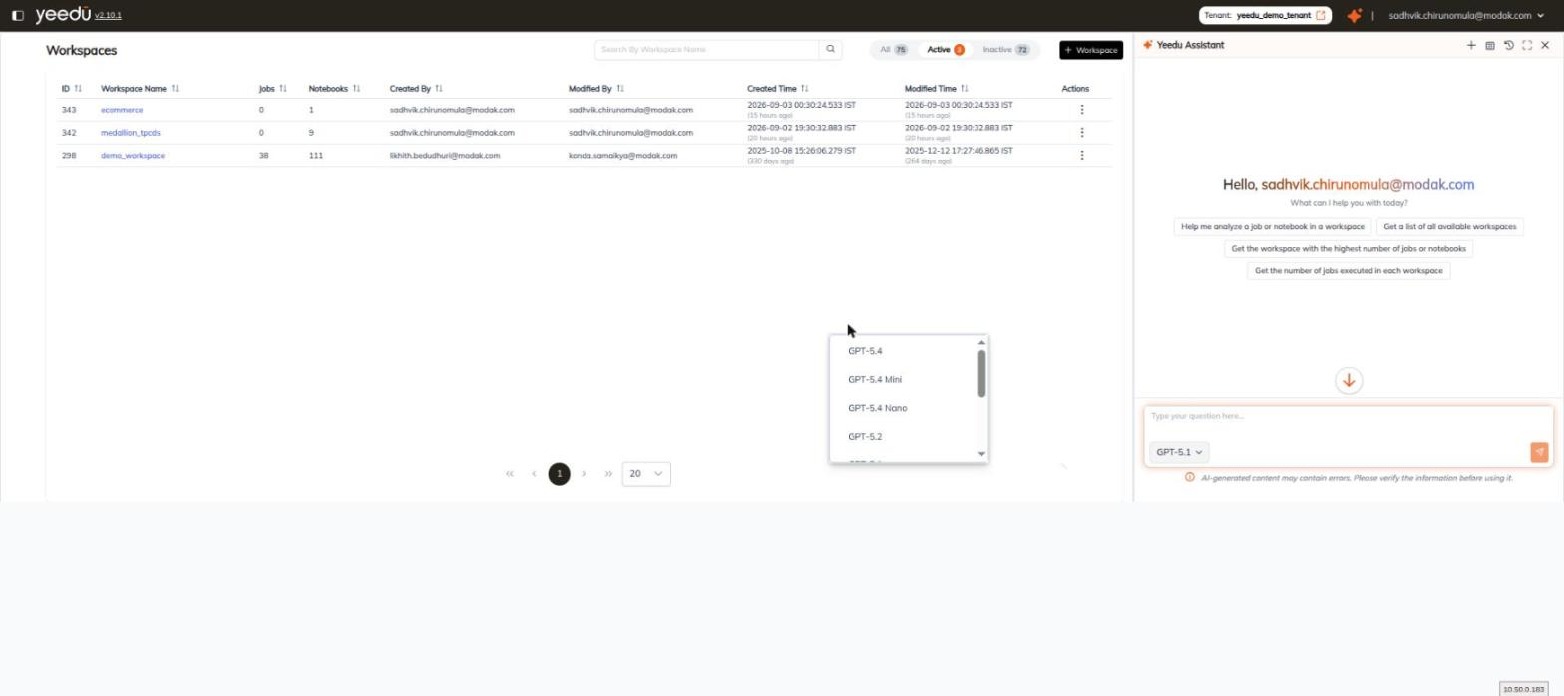Show All workspaces filter
Screen dimensions: 1564x696
[893, 49]
